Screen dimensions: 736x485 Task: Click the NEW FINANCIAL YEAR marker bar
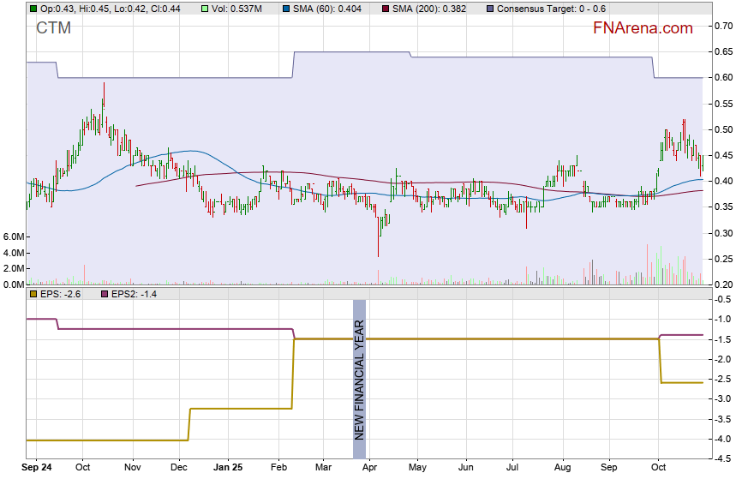click(360, 380)
